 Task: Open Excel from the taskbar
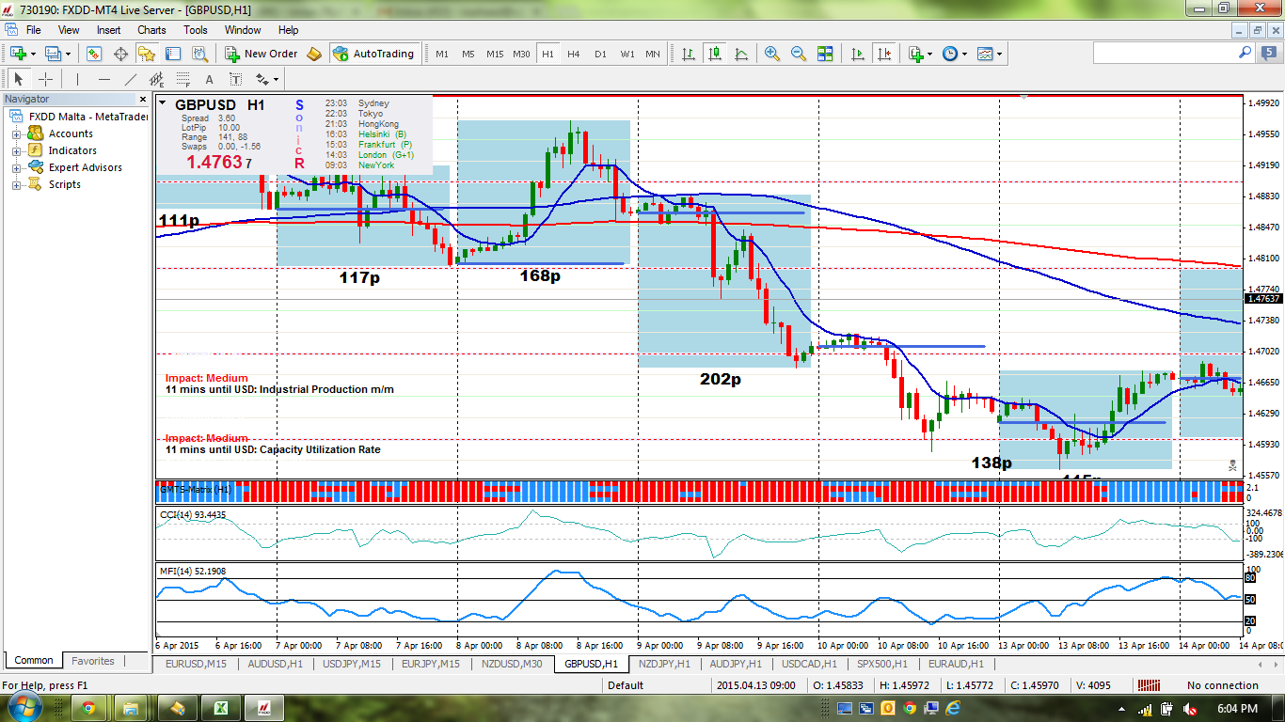(x=221, y=707)
